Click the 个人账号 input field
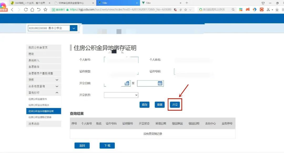284x153 pixels. click(x=121, y=60)
